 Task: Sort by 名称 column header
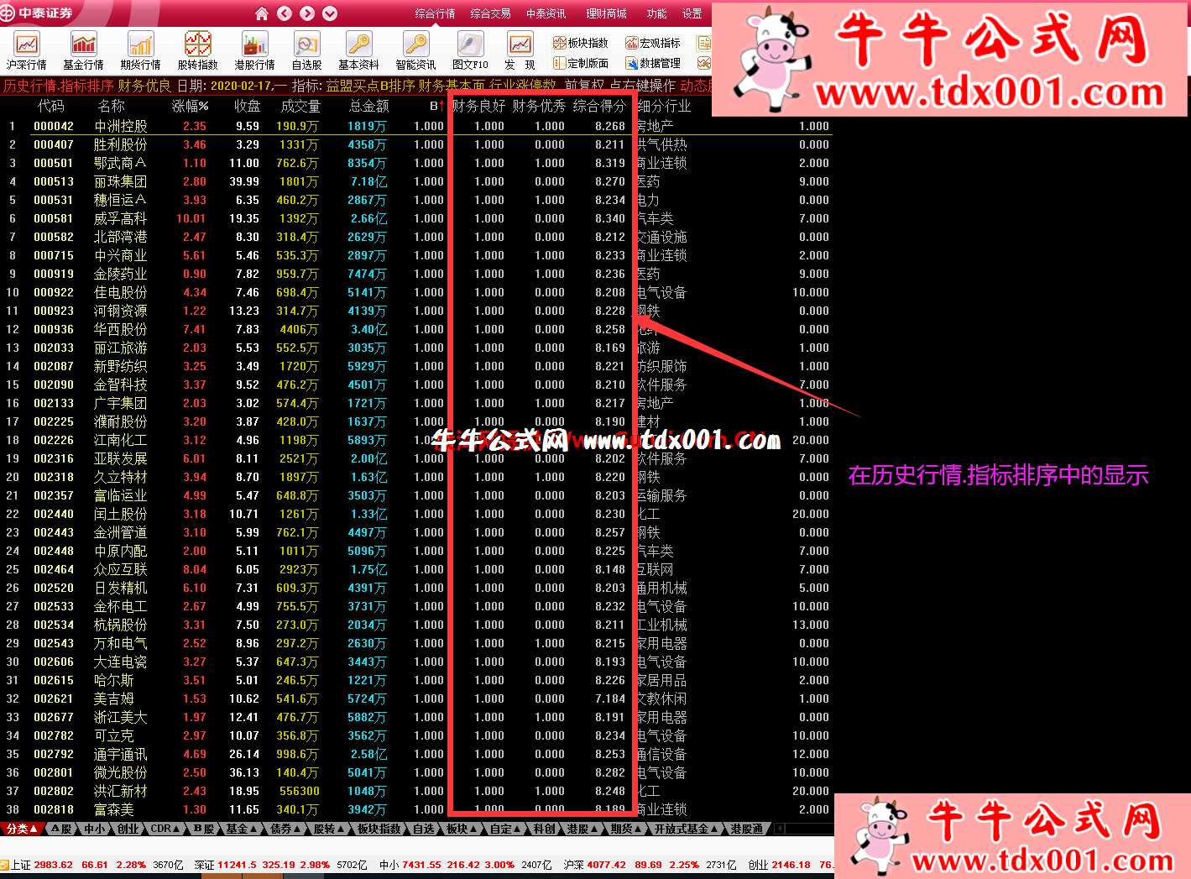point(111,106)
